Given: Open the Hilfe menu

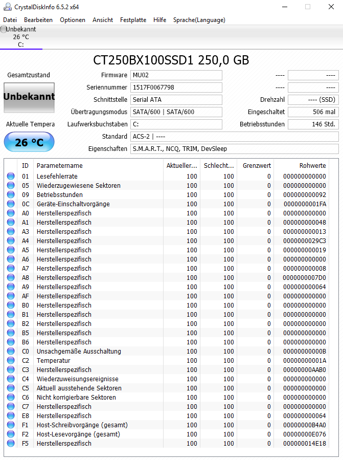Looking at the screenshot, I should pyautogui.click(x=159, y=20).
